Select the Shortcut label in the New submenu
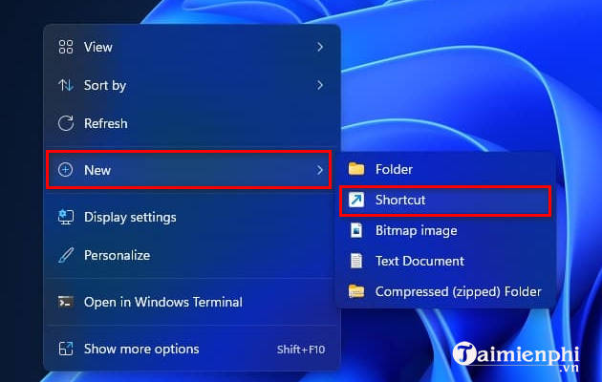Screen dimensions: 602x382 [x=400, y=200]
